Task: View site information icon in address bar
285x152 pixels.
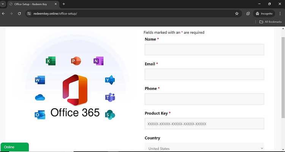Action: point(29,14)
